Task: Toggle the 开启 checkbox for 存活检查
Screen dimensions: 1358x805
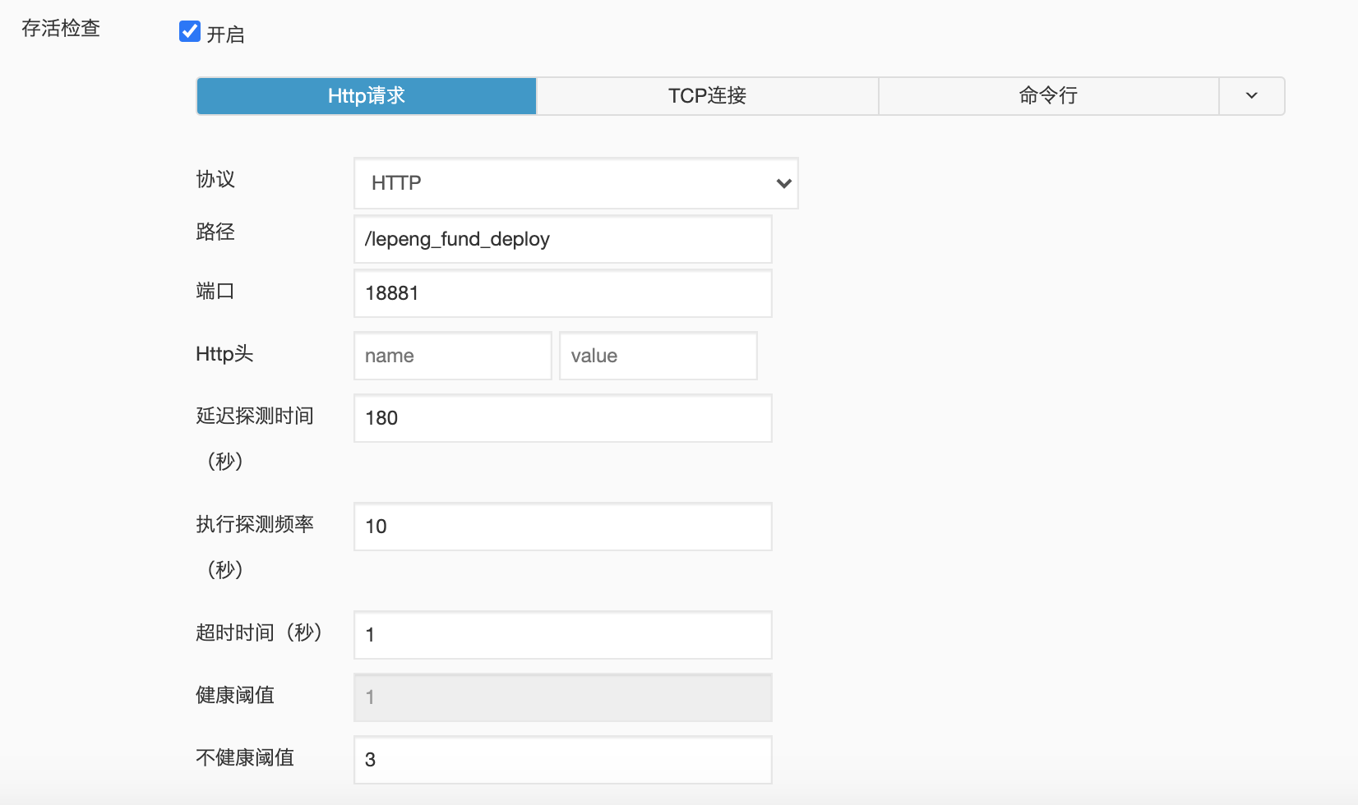Action: [x=190, y=32]
